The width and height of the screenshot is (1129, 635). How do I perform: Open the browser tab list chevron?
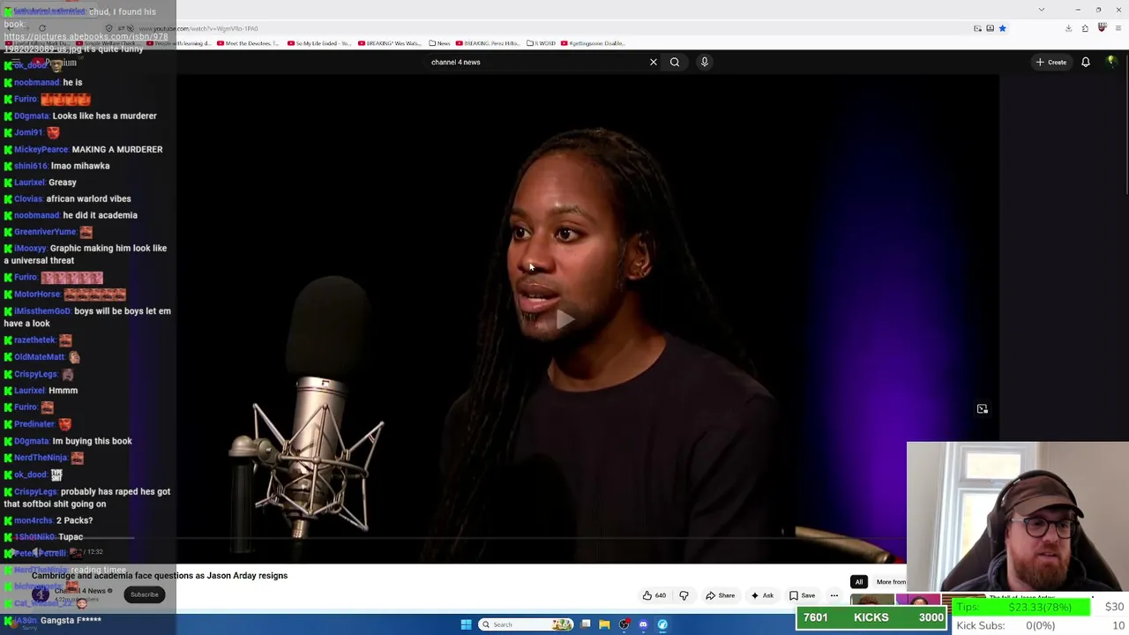(1042, 10)
